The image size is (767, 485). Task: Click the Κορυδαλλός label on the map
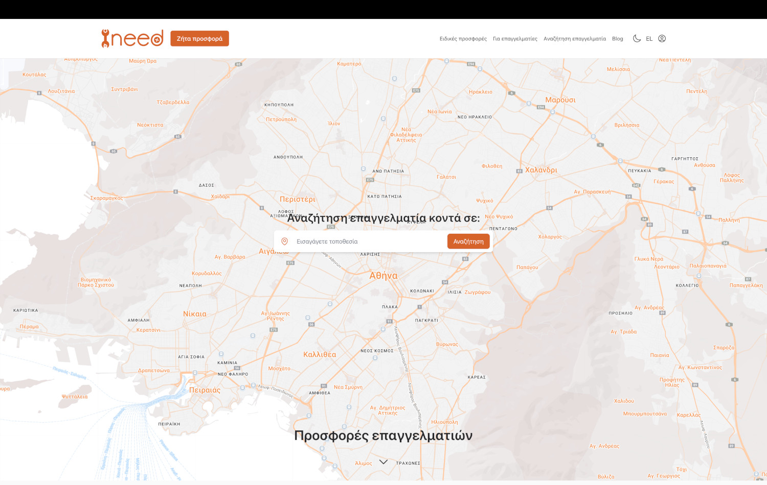[207, 274]
